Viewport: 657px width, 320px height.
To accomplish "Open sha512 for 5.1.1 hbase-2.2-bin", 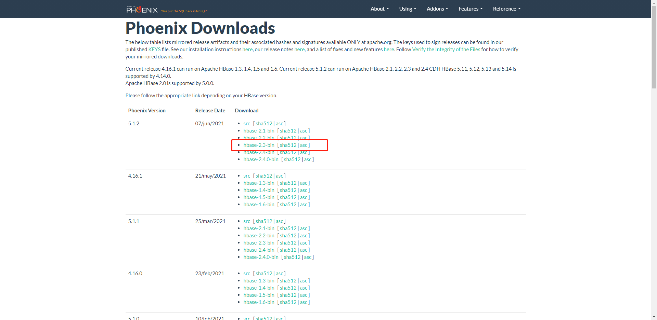I will point(288,236).
